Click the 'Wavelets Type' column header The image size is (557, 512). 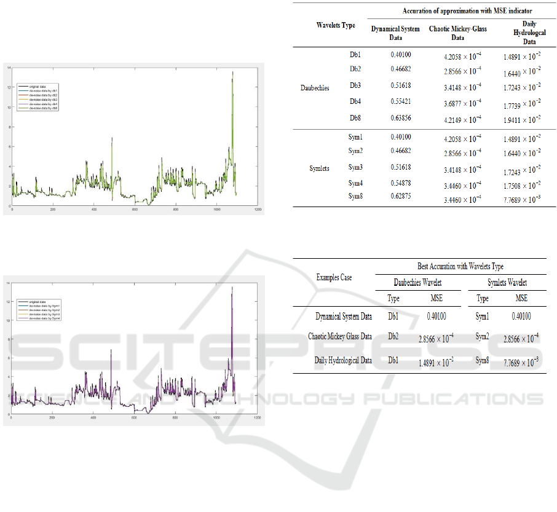pos(335,25)
